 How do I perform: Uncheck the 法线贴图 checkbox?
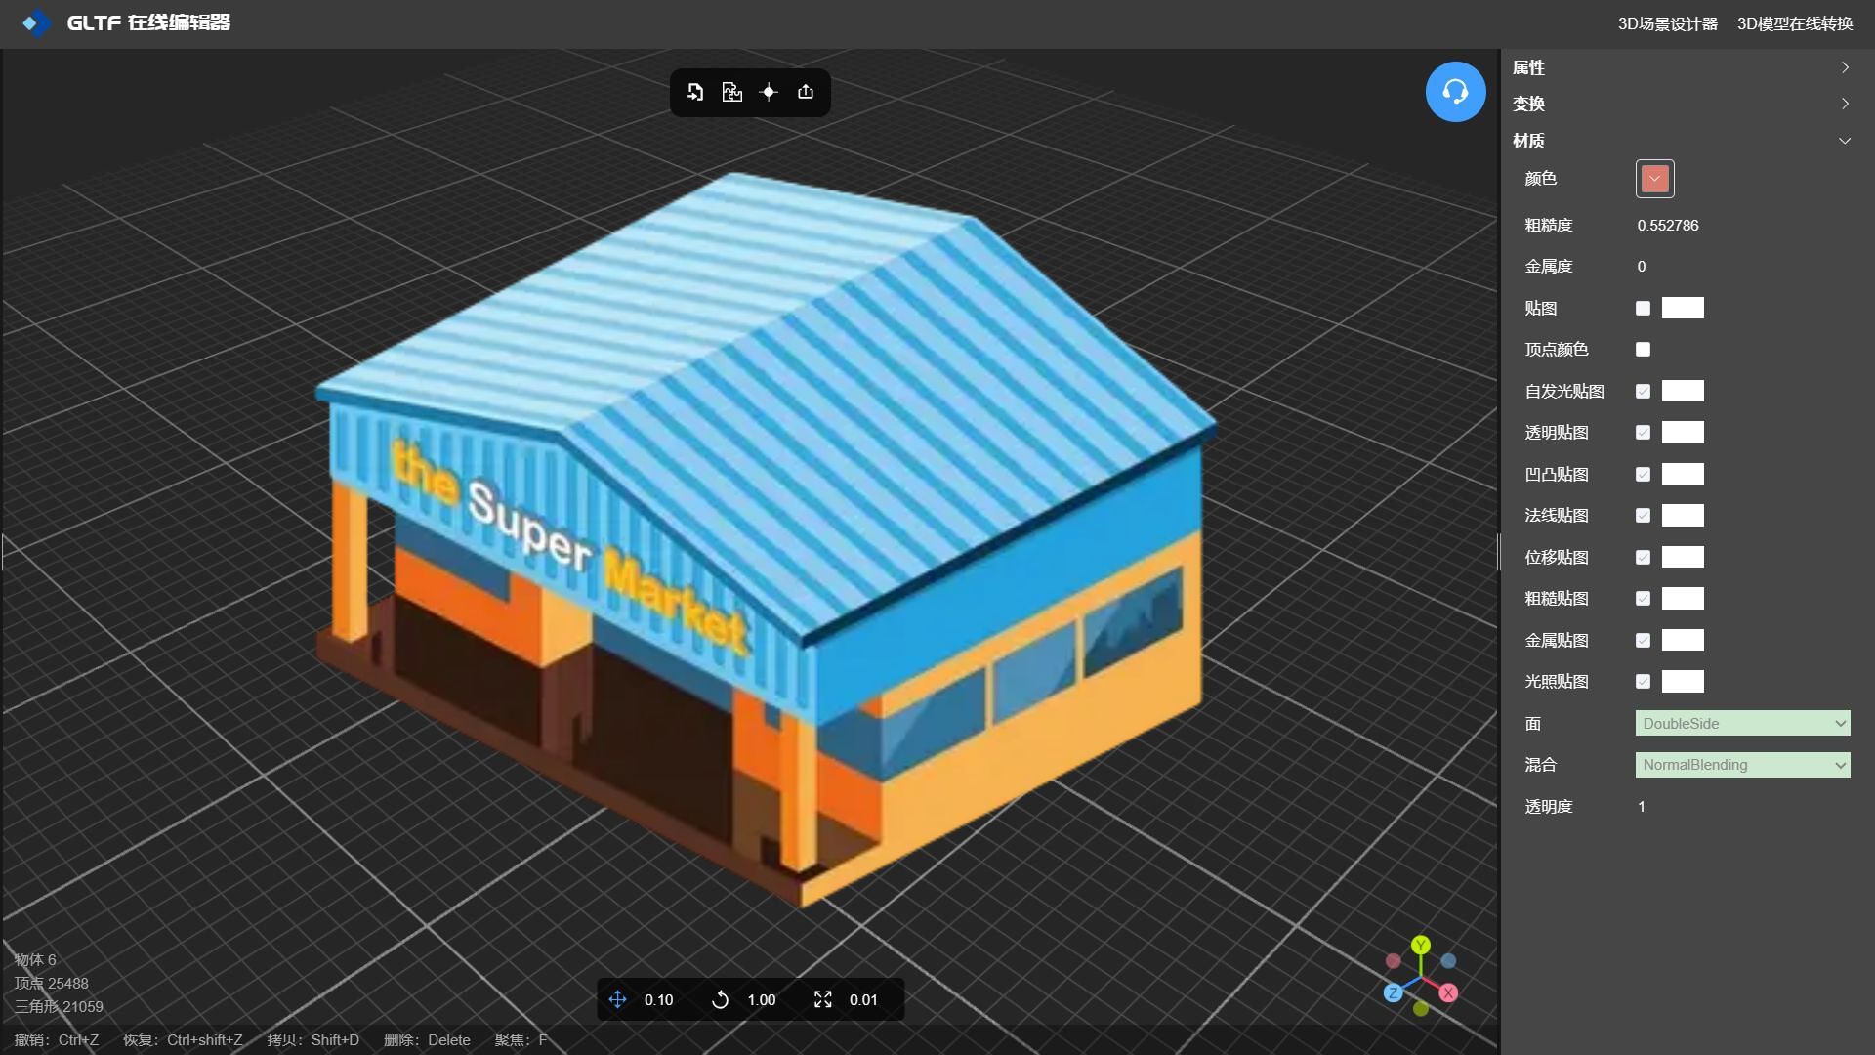(1643, 516)
